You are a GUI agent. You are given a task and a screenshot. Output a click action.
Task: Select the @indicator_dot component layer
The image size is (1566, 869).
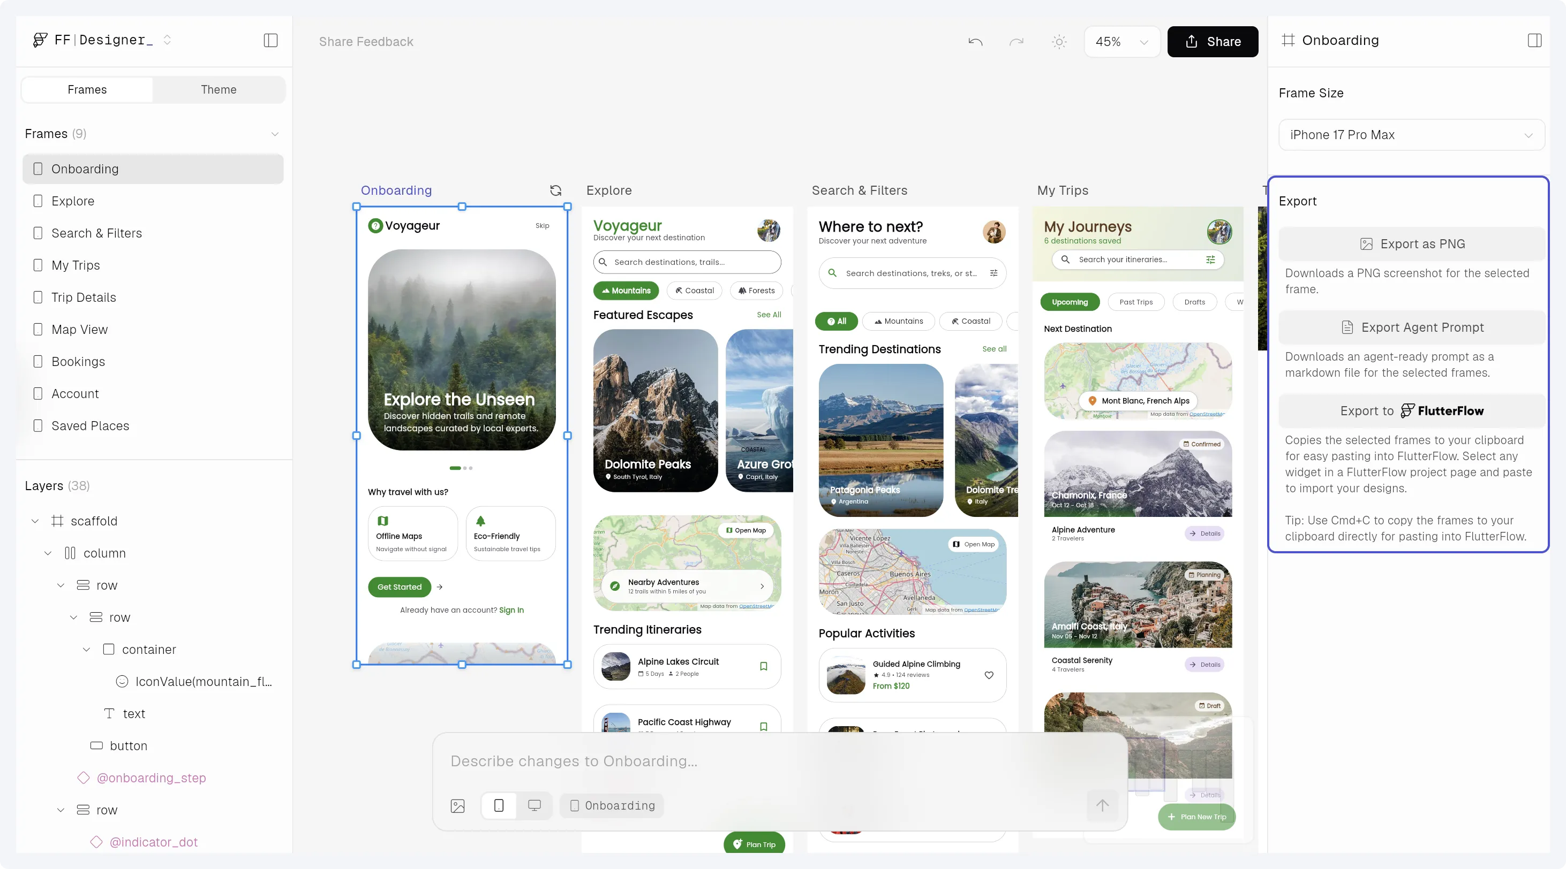point(144,842)
